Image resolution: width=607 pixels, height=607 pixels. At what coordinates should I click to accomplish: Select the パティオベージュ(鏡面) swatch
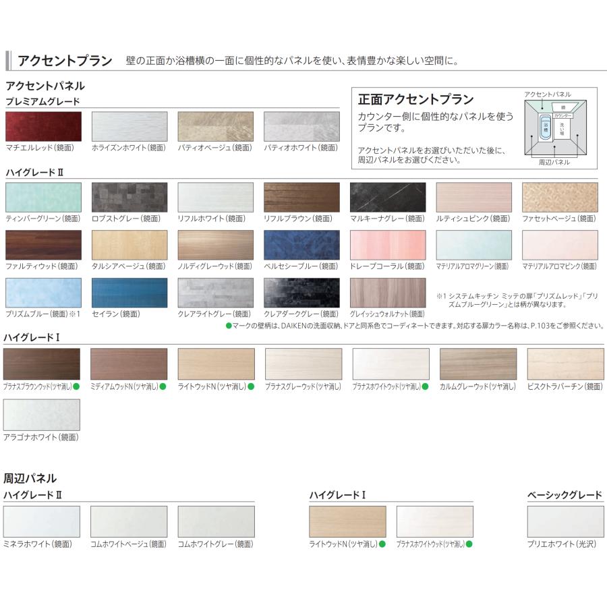pyautogui.click(x=216, y=125)
